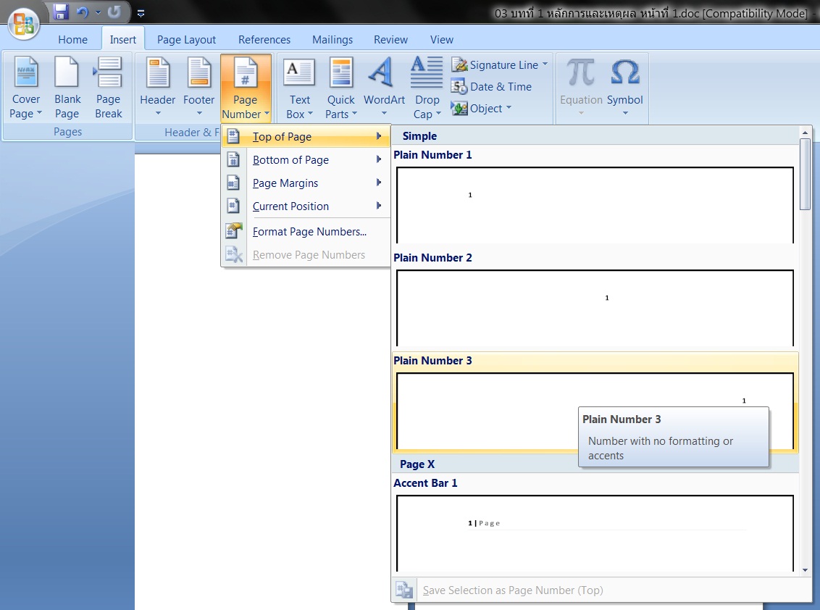Viewport: 820px width, 610px height.
Task: Click the Cover Page icon
Action: point(26,73)
